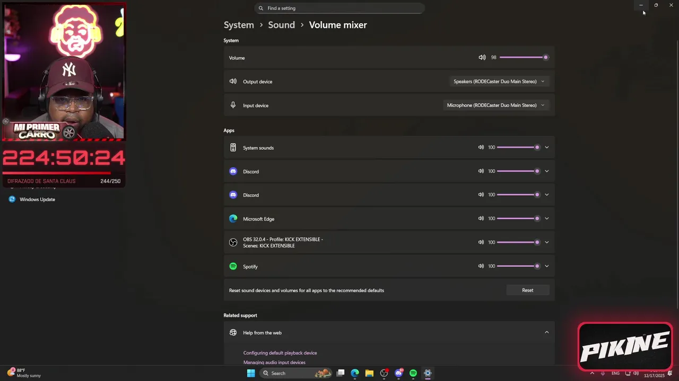Click the notification bell in the tray

point(670,373)
